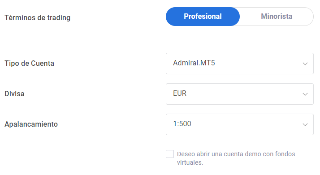The width and height of the screenshot is (320, 175).
Task: Click the EUR selected currency text
Action: (180, 93)
